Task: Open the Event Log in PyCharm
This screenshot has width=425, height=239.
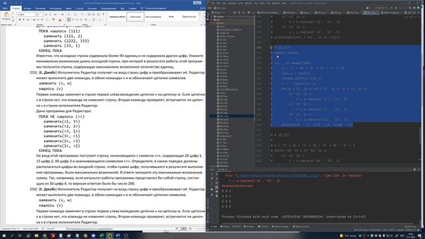Action: click(410, 226)
